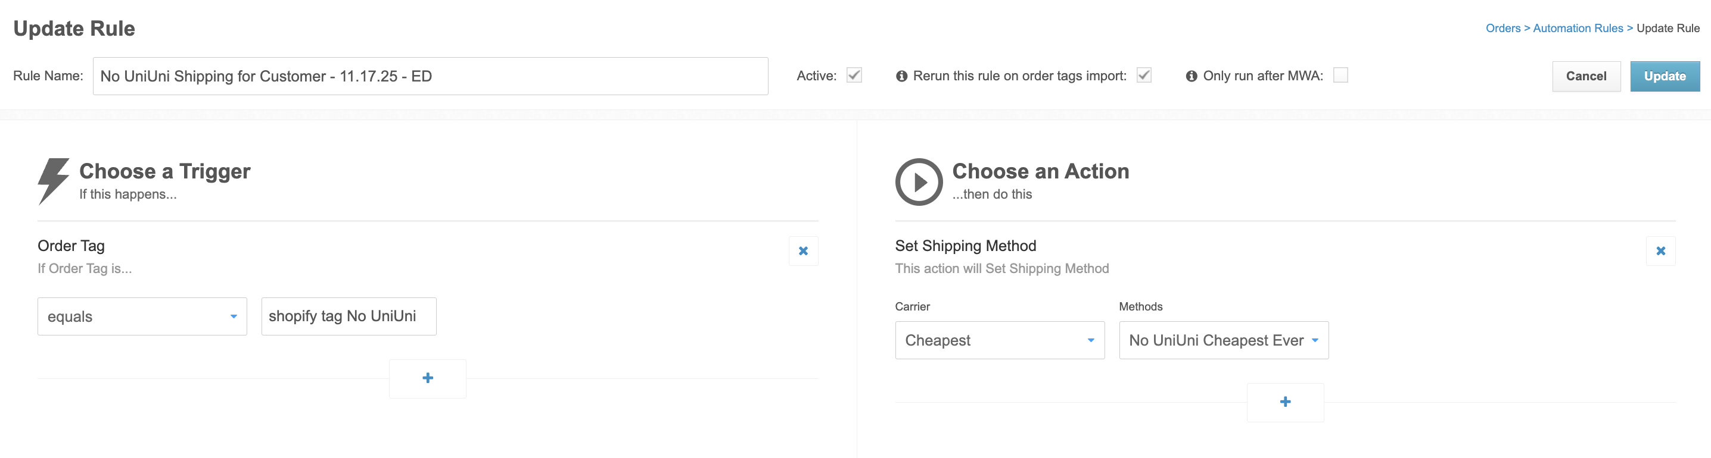This screenshot has width=1711, height=458.
Task: Open Automation Rules breadcrumb link
Action: [1578, 29]
